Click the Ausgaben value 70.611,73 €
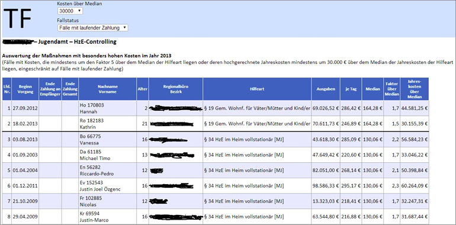This screenshot has width=456, height=225. click(326, 124)
